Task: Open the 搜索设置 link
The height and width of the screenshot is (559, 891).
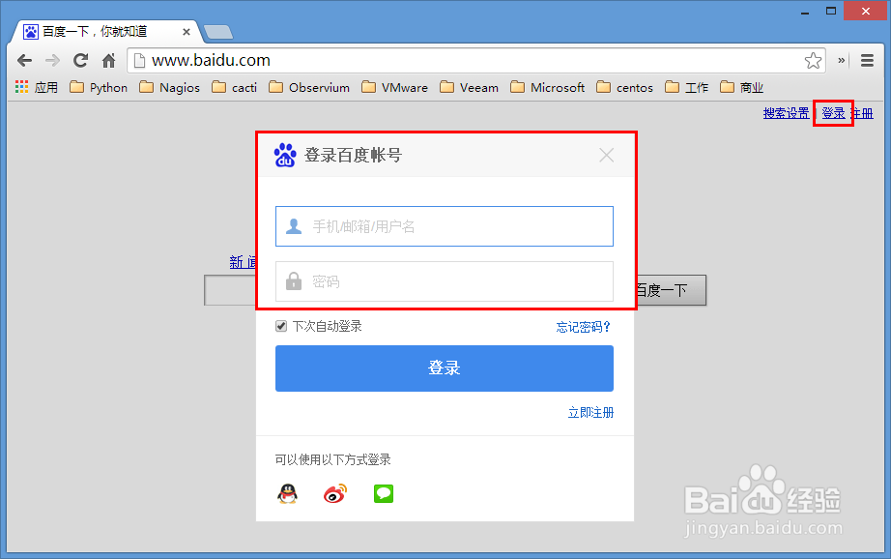Action: click(786, 113)
